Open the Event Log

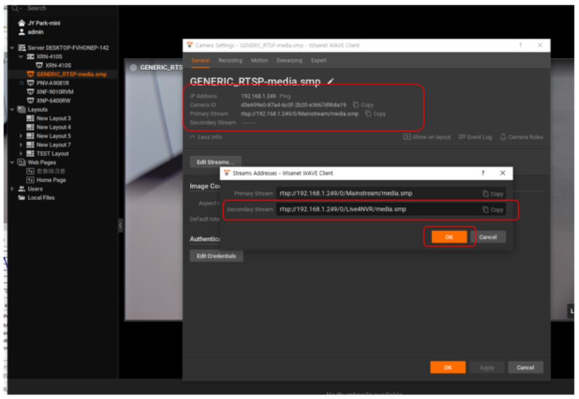(476, 137)
